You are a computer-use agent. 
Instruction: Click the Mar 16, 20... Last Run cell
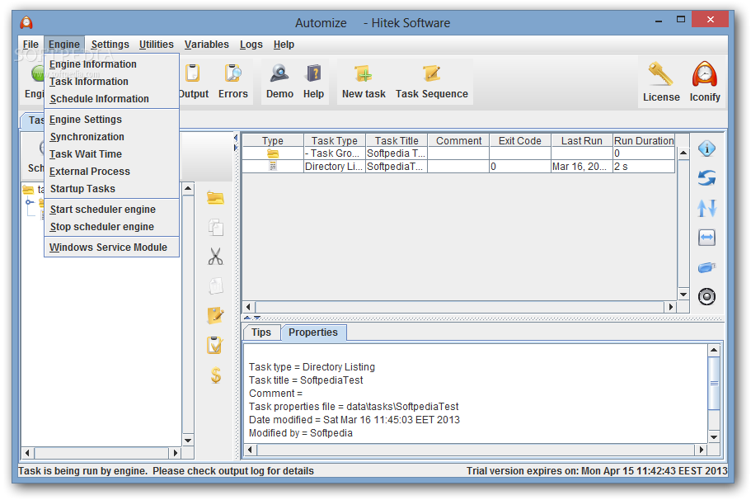[581, 167]
